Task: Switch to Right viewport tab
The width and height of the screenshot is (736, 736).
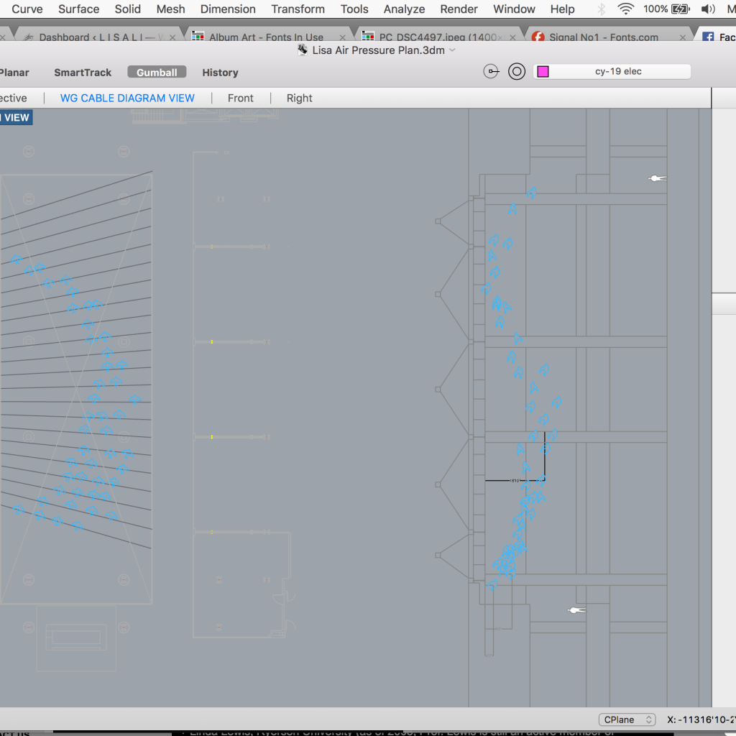Action: 300,98
